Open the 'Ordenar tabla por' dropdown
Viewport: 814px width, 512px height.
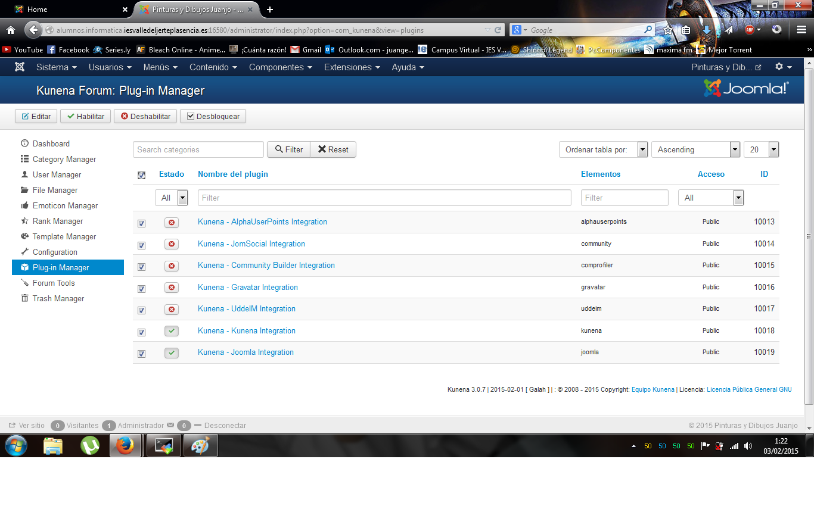[x=603, y=149]
